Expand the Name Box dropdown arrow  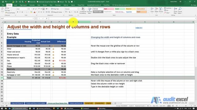coord(33,18)
